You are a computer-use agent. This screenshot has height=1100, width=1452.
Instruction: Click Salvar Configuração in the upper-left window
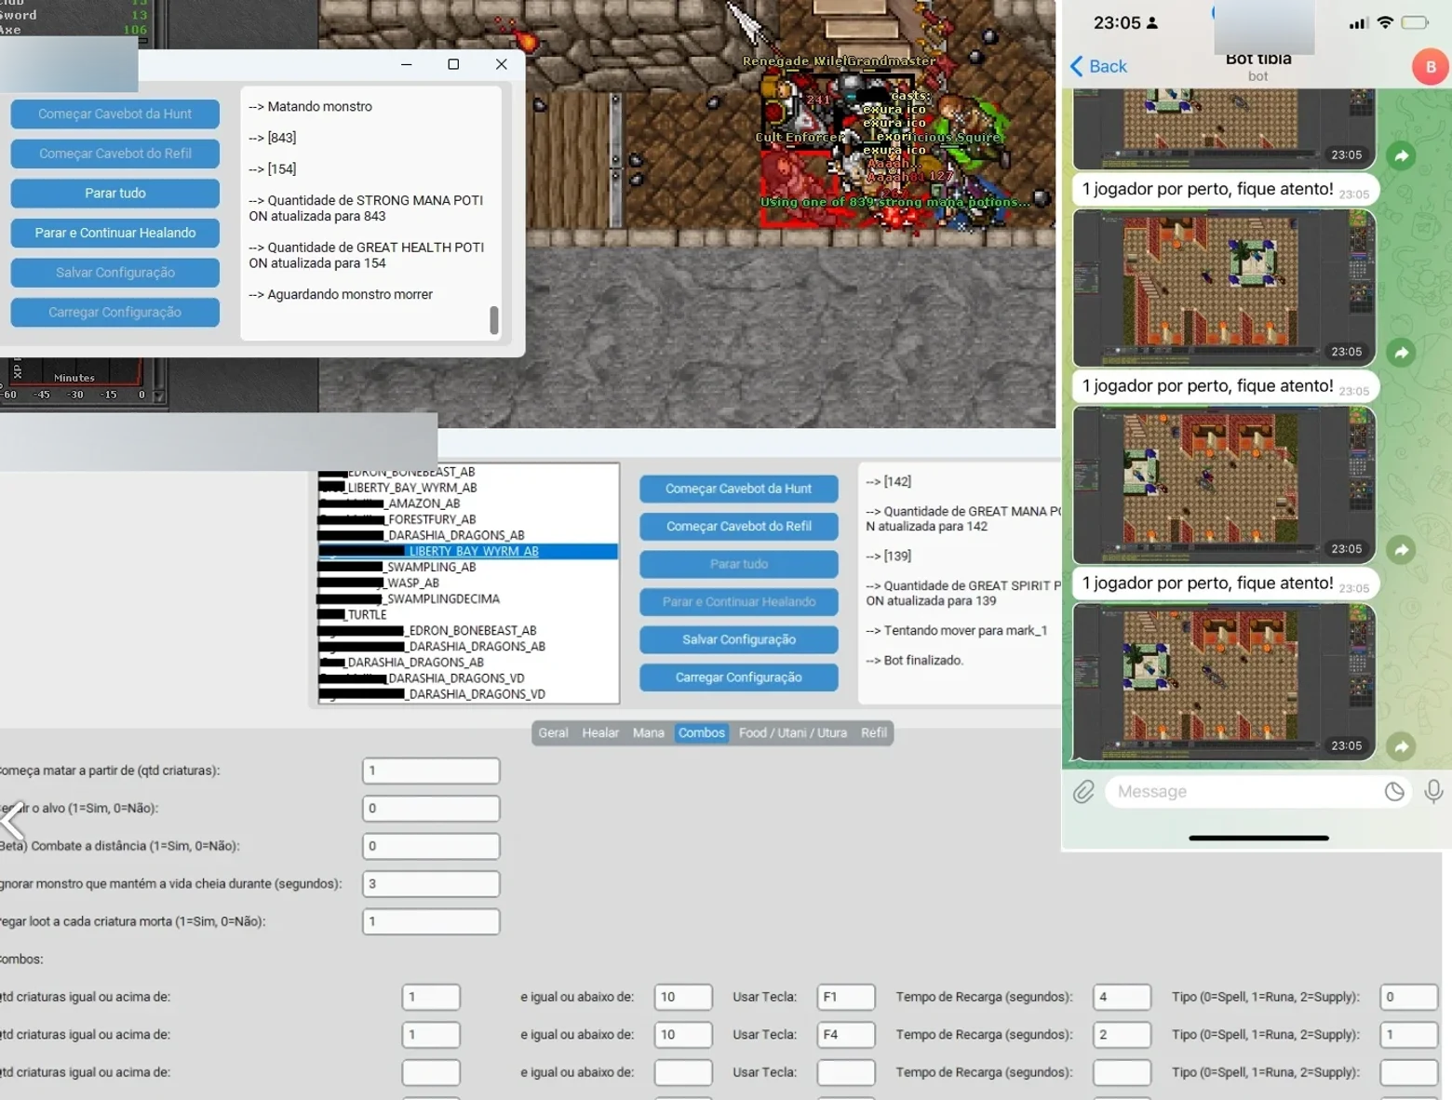pos(115,274)
